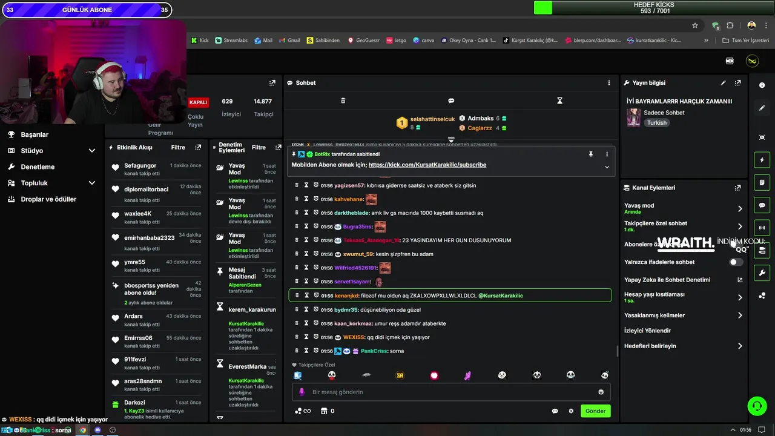Click the Turkish language tag
Screen dimensions: 775x436
click(x=656, y=123)
